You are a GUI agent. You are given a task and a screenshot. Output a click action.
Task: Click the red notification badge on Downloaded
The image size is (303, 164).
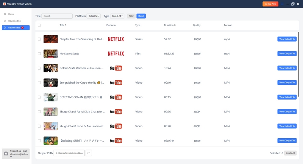point(23,28)
